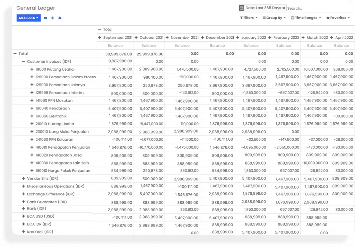
Task: Remove the Date: Last 365 Days filter
Action: pyautogui.click(x=284, y=8)
